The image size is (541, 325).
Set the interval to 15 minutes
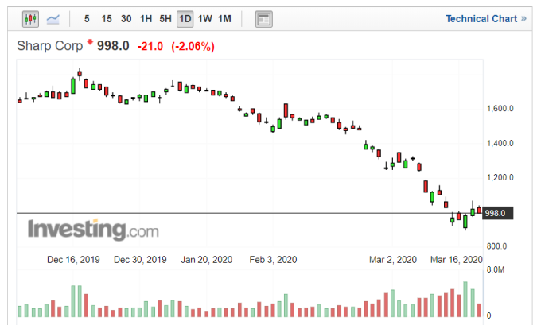point(107,19)
